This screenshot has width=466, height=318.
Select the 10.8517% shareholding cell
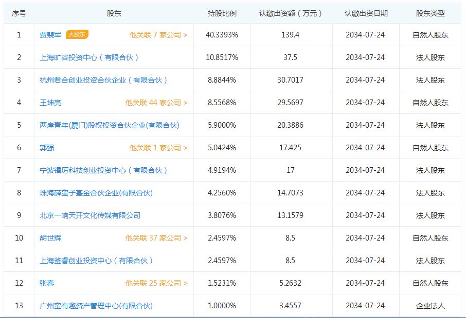[222, 57]
